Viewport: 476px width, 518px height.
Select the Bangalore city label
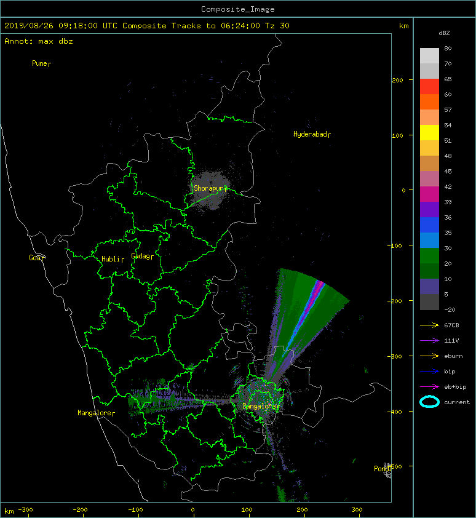261,406
